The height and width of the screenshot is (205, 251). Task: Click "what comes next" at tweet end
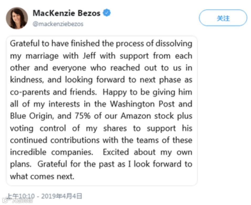pos(41,176)
